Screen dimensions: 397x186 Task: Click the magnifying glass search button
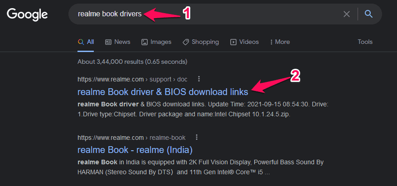(368, 14)
